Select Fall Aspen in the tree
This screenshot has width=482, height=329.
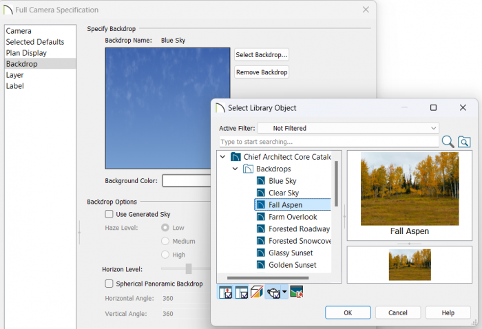point(286,204)
